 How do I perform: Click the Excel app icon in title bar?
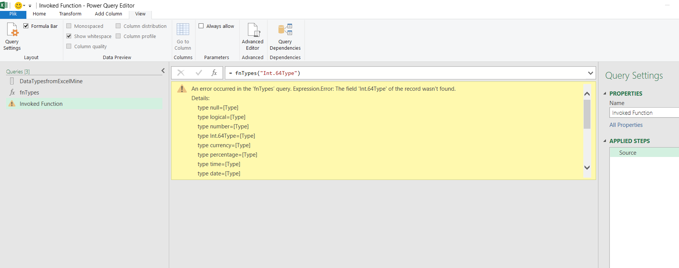[x=4, y=5]
